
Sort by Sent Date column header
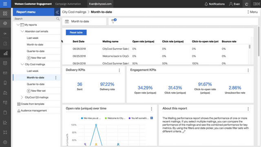pos(79,41)
